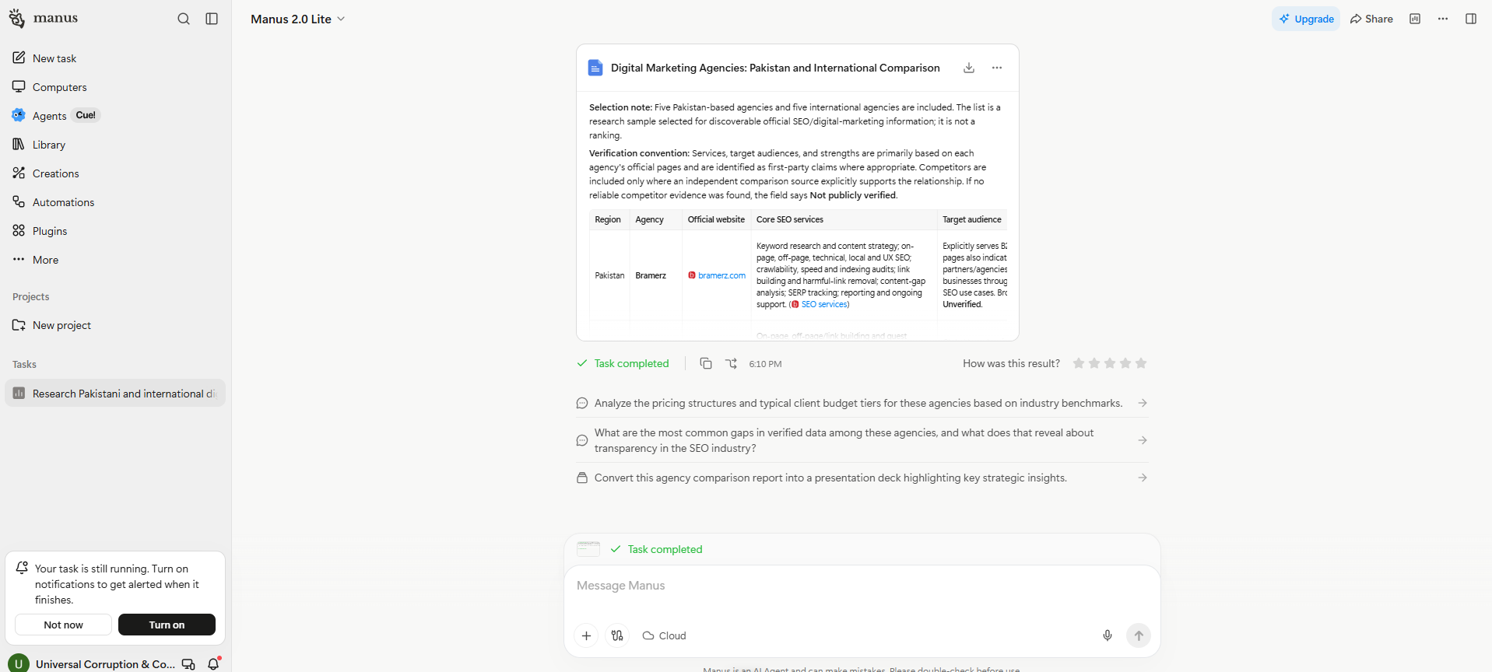Open Plugins in the sidebar
The height and width of the screenshot is (672, 1492).
click(x=115, y=231)
